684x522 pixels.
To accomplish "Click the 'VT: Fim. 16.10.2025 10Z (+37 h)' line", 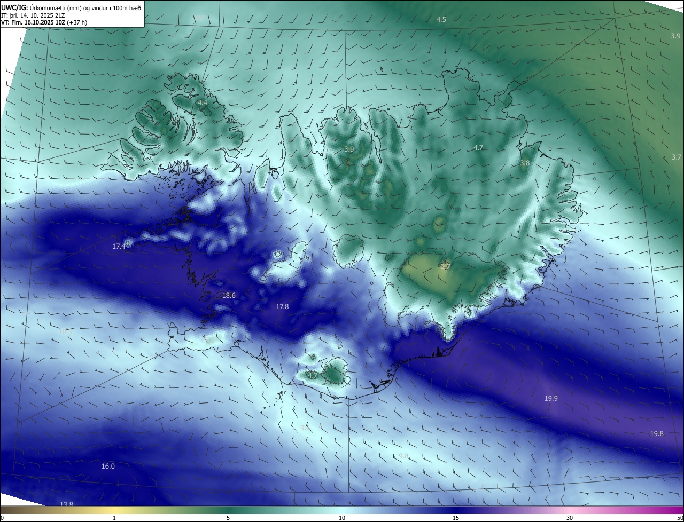I will [x=44, y=22].
